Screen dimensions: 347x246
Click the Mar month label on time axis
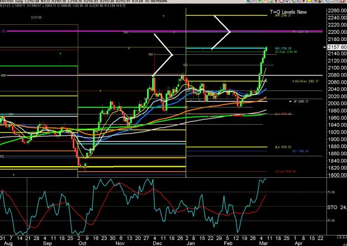click(263, 243)
